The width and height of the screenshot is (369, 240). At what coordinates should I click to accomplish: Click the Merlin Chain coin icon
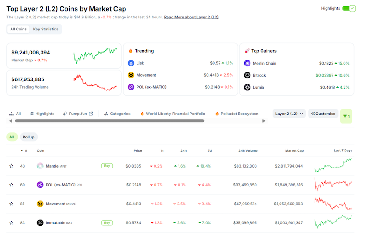click(x=247, y=63)
